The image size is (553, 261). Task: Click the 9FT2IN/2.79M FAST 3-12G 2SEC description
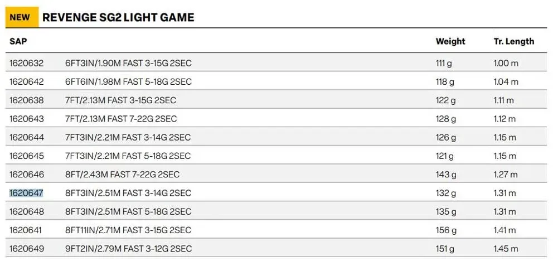[128, 249]
